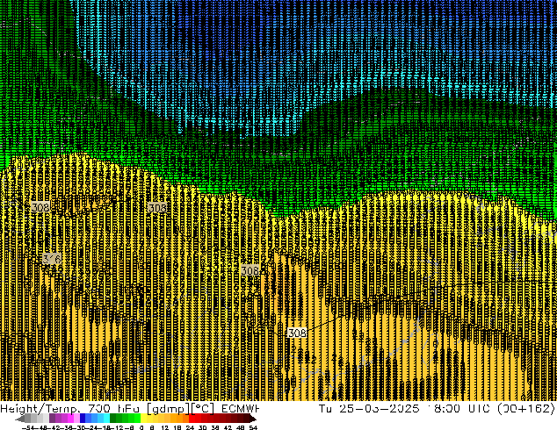Screen dimensions: 557x430
Task: Click the dark right arrow of the color scale
Action: click(253, 419)
